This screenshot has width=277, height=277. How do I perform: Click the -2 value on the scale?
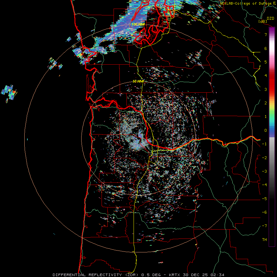tap(264, 158)
